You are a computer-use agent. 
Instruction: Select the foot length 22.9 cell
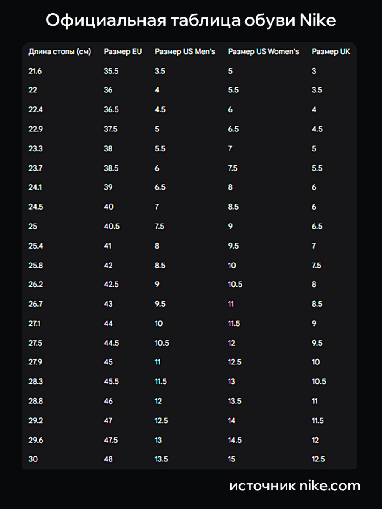point(36,129)
